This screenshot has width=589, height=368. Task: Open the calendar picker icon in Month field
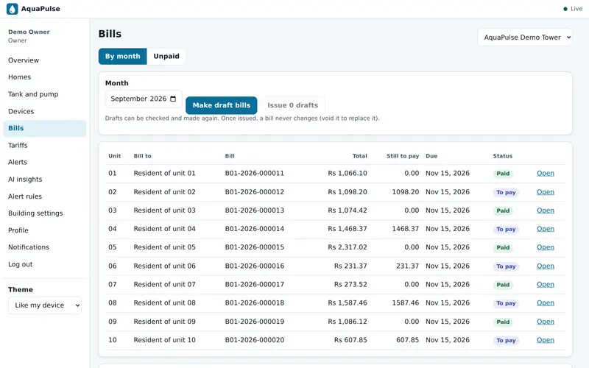[173, 99]
